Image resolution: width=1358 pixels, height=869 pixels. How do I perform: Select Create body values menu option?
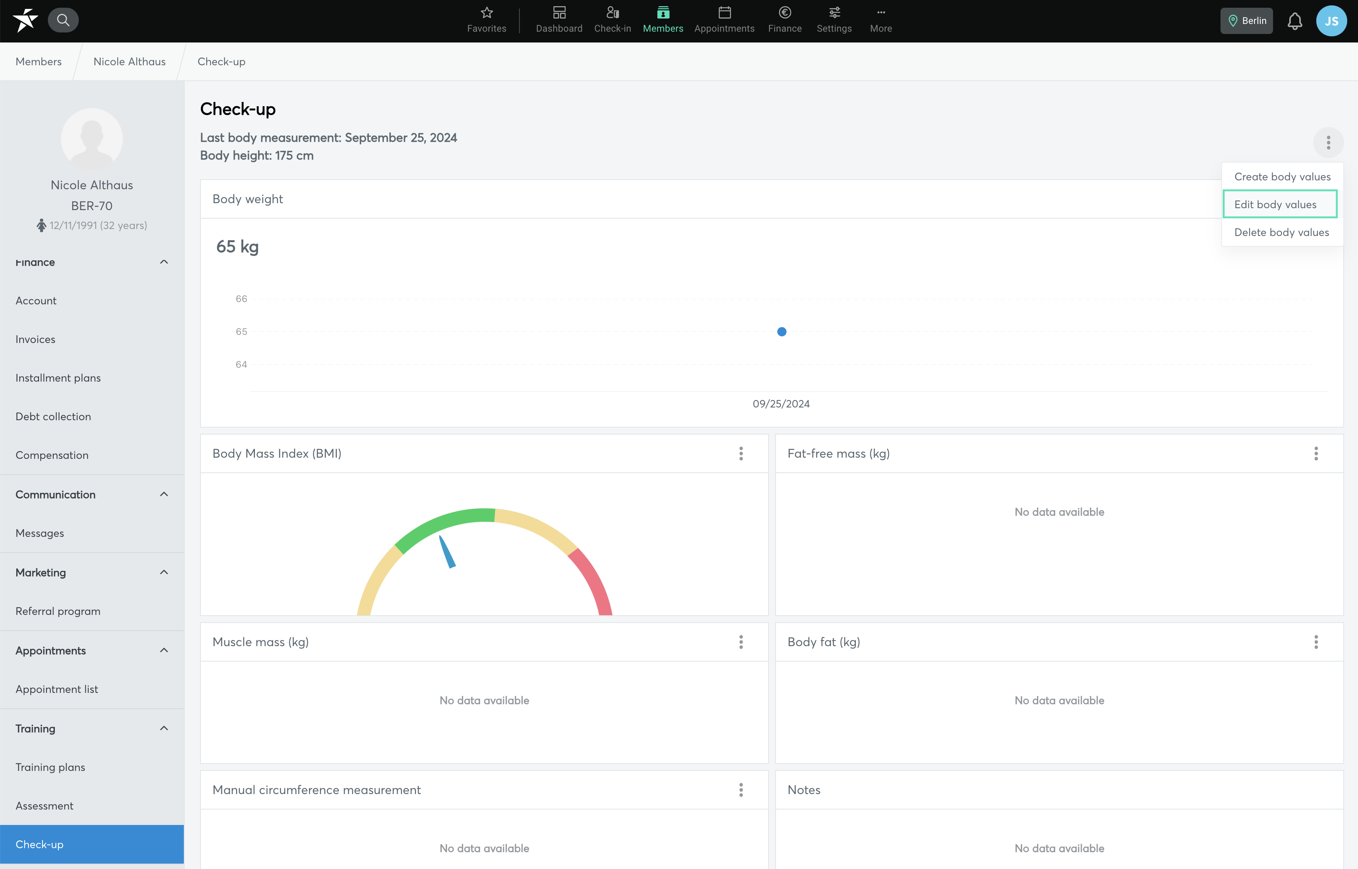pyautogui.click(x=1282, y=177)
